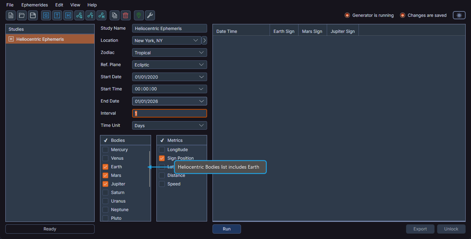Uncheck Earth in the Bodies list
Viewport: 471px width, 239px height.
click(105, 166)
